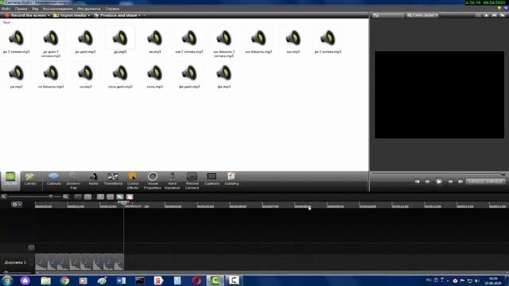
Task: Open the Voice Narration tool
Action: (x=172, y=181)
